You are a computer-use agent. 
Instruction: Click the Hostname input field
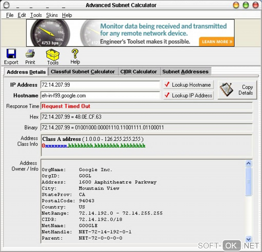(100, 95)
